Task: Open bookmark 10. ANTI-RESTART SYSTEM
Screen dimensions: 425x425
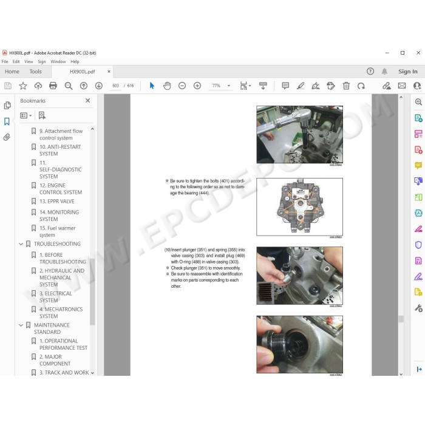Action: click(x=60, y=151)
